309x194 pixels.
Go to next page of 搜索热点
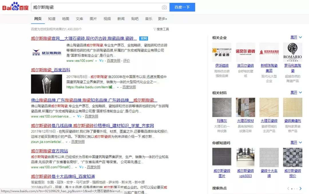tap(300, 189)
